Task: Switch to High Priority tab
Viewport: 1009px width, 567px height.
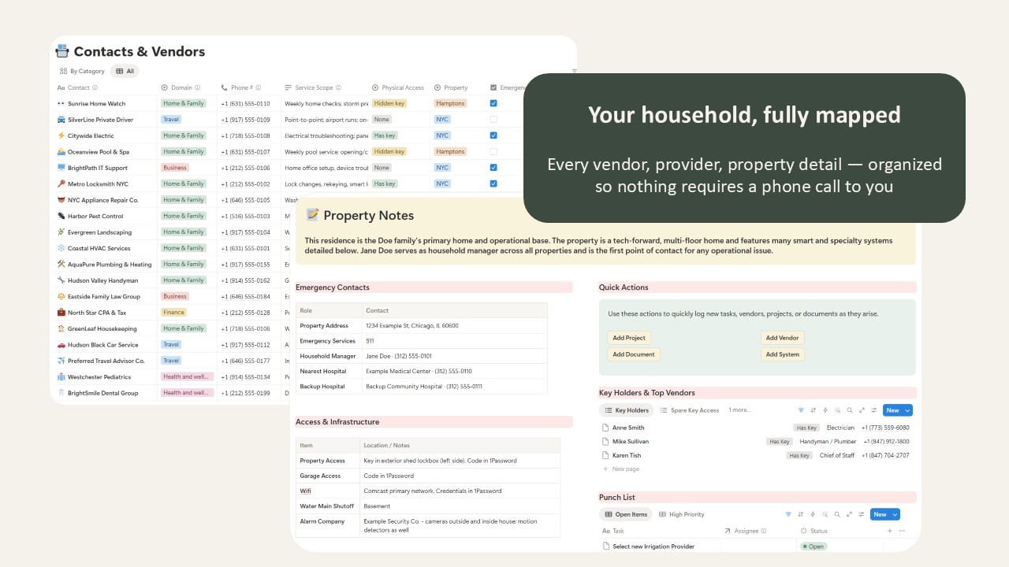Action: [x=682, y=514]
